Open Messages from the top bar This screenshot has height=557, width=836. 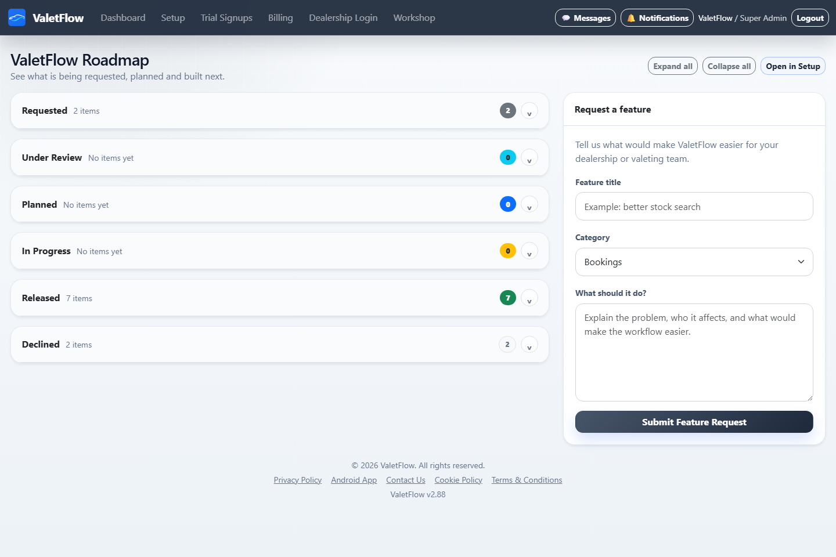point(585,18)
